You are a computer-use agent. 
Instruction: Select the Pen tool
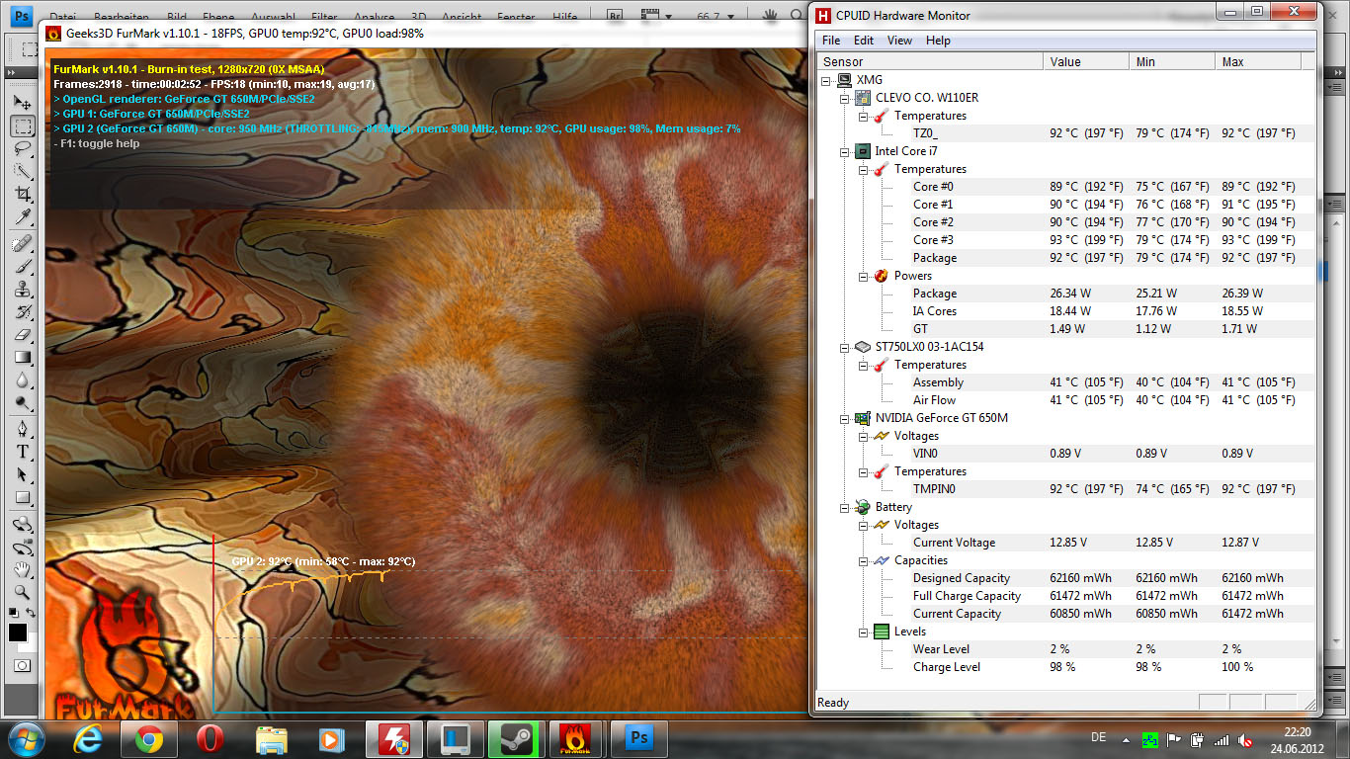(x=22, y=429)
